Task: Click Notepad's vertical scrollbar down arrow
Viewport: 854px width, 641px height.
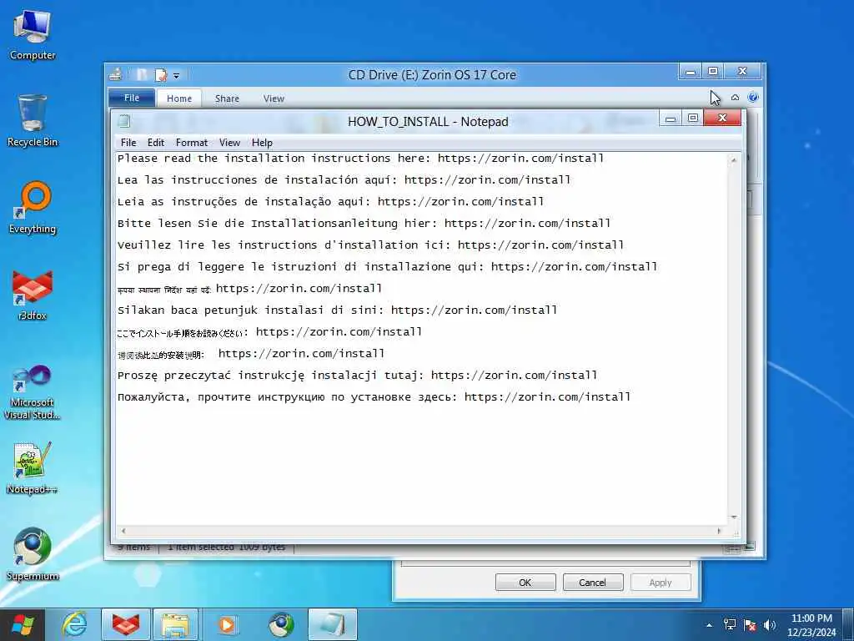Action: pyautogui.click(x=734, y=517)
